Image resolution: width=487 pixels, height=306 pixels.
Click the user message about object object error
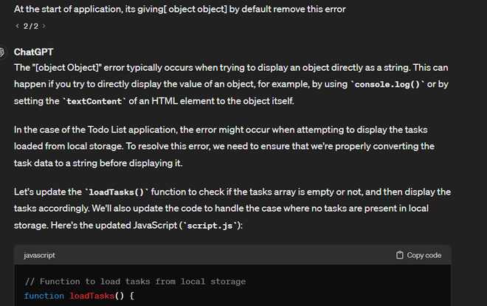tap(180, 10)
